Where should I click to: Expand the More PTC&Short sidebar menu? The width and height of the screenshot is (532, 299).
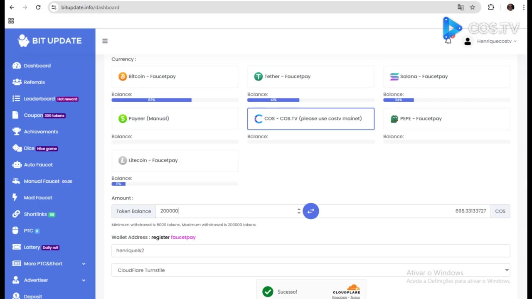[49, 264]
